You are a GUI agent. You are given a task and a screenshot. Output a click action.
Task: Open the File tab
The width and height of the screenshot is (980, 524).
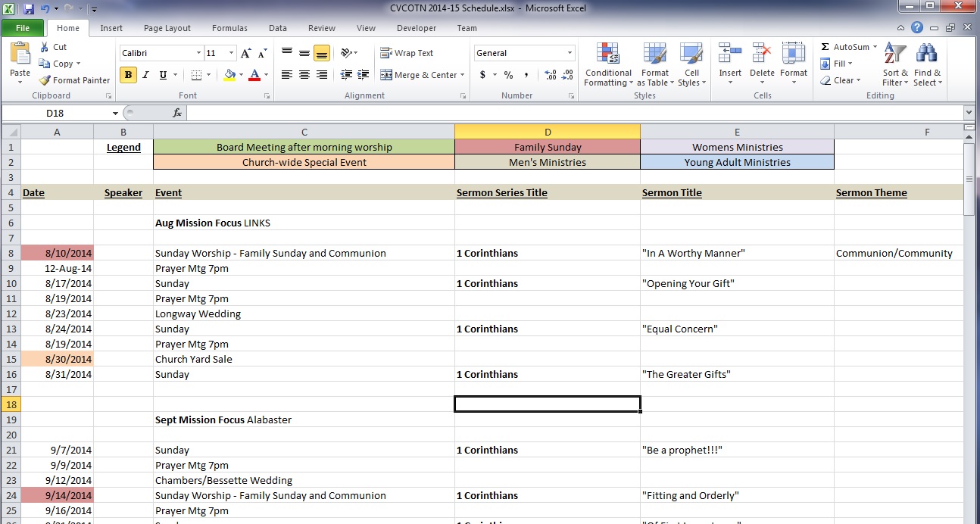click(x=23, y=28)
